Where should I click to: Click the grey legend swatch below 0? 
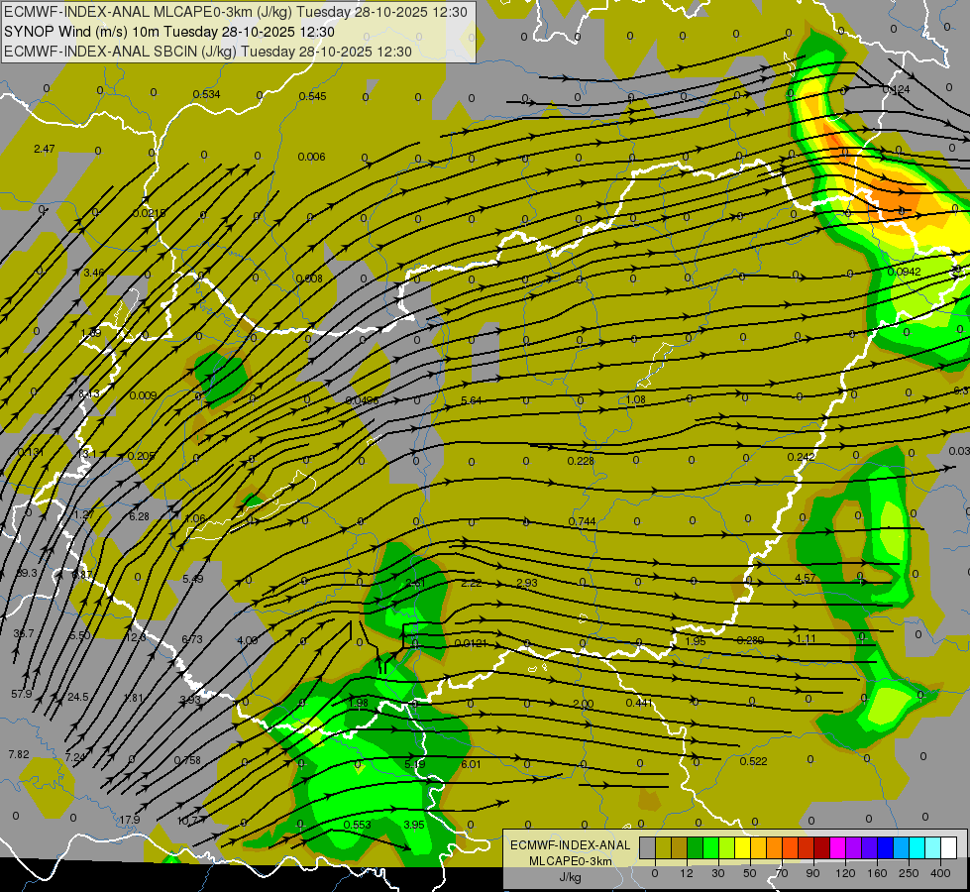point(647,847)
